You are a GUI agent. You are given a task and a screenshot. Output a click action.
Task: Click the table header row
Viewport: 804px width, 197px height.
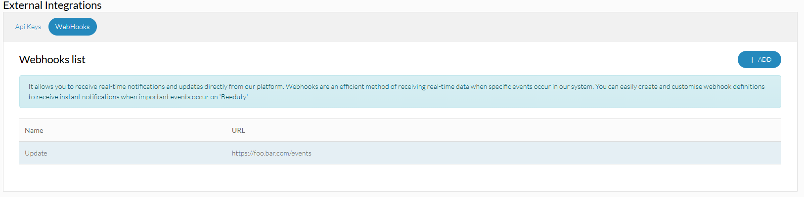[400, 130]
